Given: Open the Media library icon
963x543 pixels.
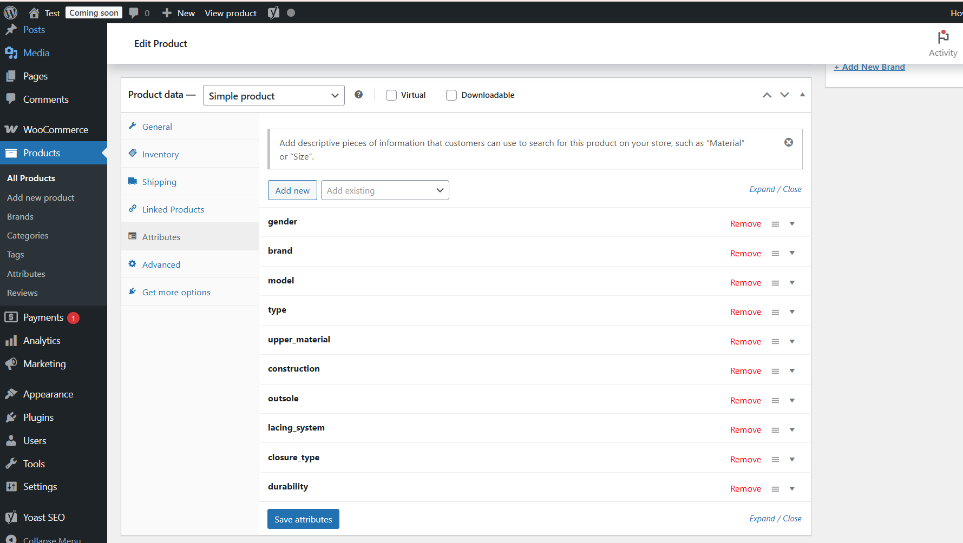Looking at the screenshot, I should click(x=11, y=52).
